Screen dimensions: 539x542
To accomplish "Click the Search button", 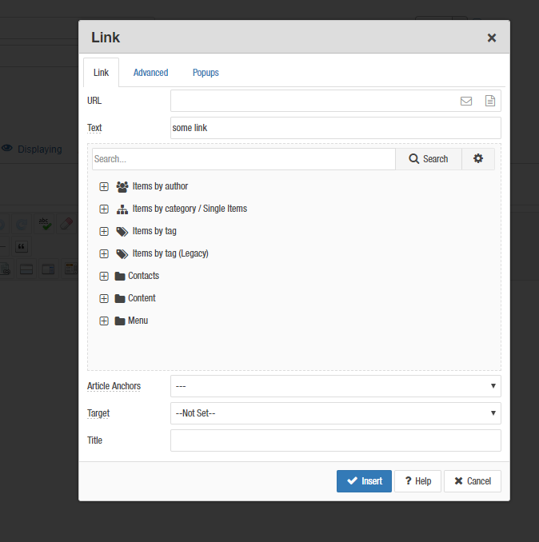I will pos(428,159).
